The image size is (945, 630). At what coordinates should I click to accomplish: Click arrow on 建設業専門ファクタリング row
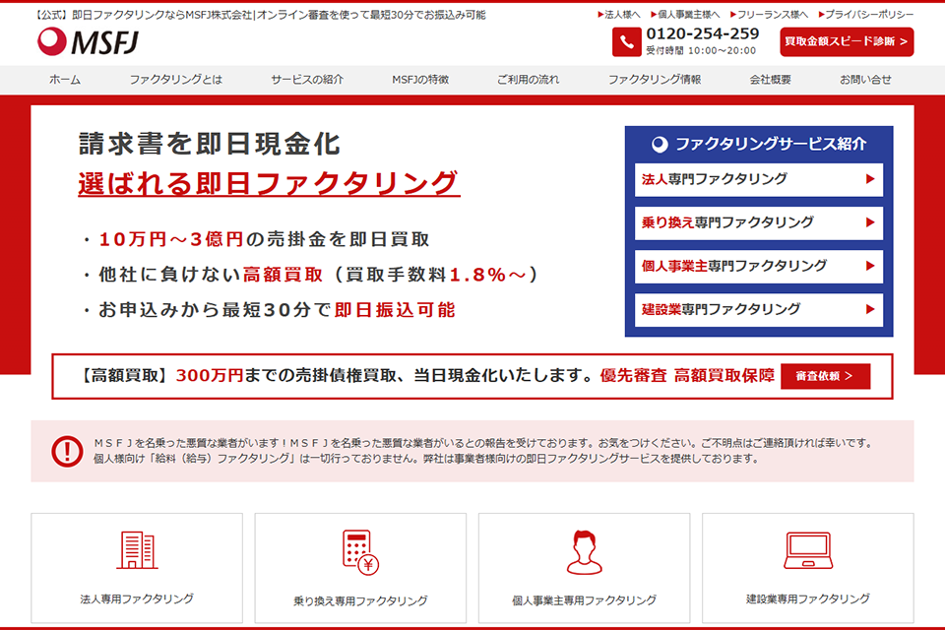click(869, 309)
